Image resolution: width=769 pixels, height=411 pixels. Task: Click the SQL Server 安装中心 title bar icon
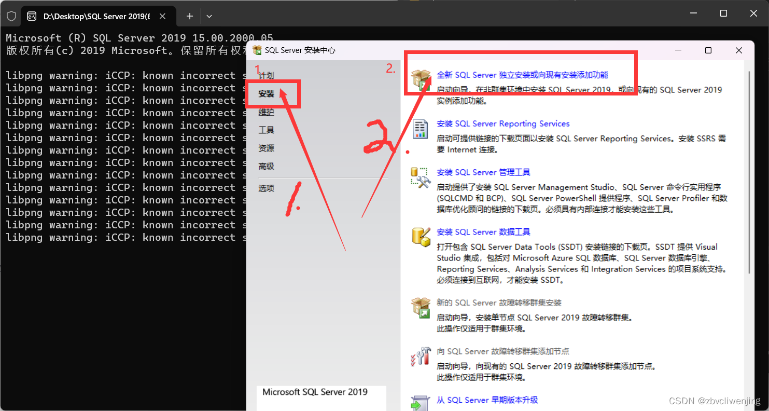tap(258, 50)
